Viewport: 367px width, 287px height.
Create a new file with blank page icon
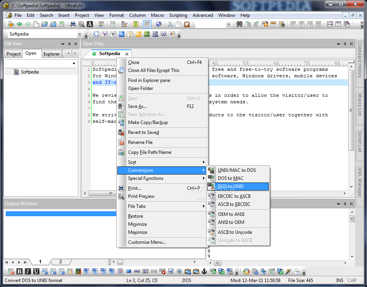(36, 24)
